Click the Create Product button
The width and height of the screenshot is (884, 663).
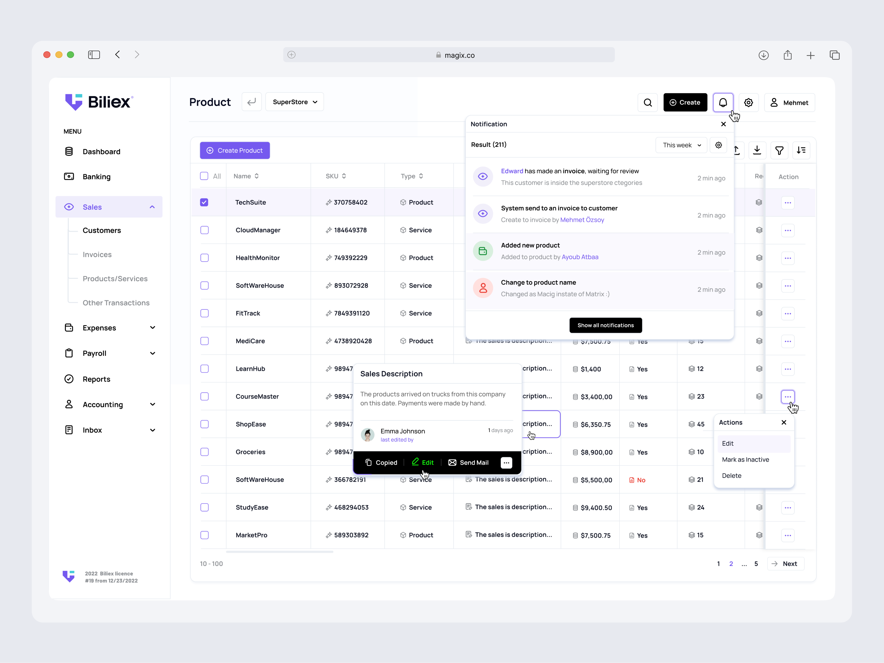(x=235, y=150)
